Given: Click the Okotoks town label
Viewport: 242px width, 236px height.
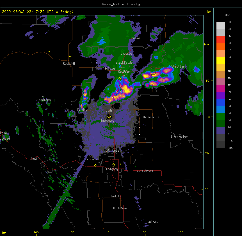Looking at the screenshot, I should (x=116, y=196).
